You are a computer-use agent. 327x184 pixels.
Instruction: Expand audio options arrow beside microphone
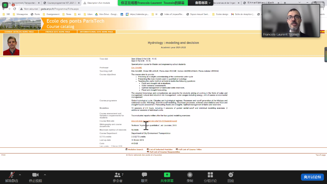(x=20, y=175)
